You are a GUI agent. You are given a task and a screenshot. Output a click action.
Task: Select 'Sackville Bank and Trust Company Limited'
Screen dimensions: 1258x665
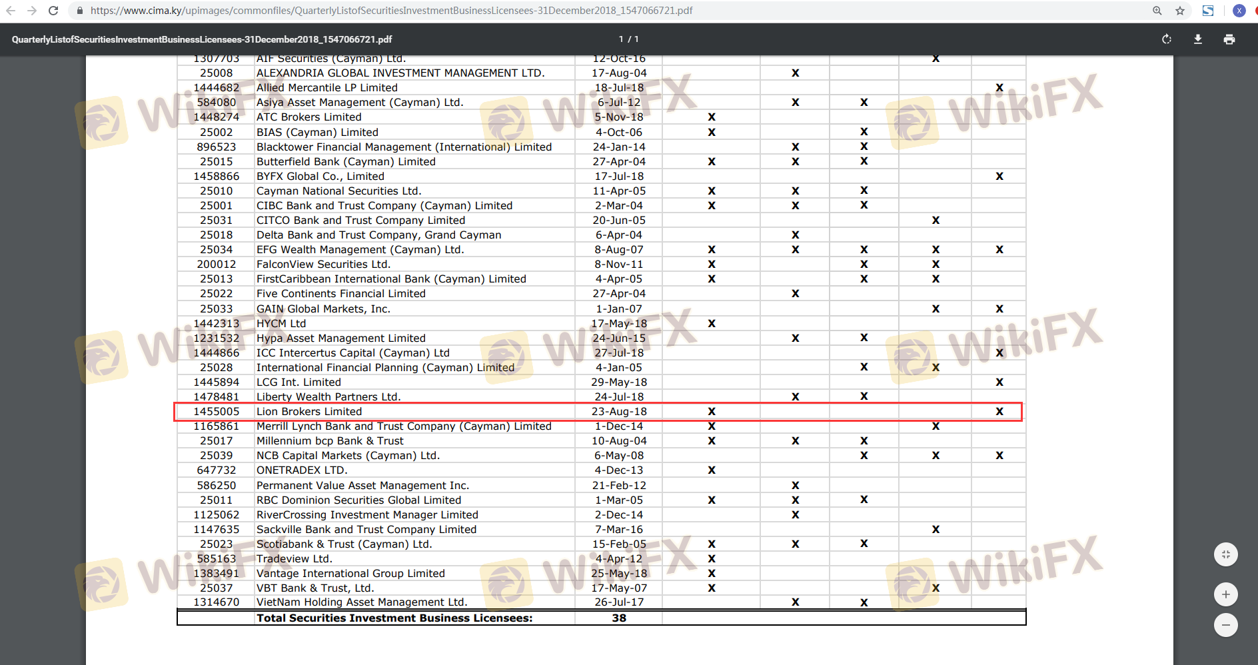366,530
